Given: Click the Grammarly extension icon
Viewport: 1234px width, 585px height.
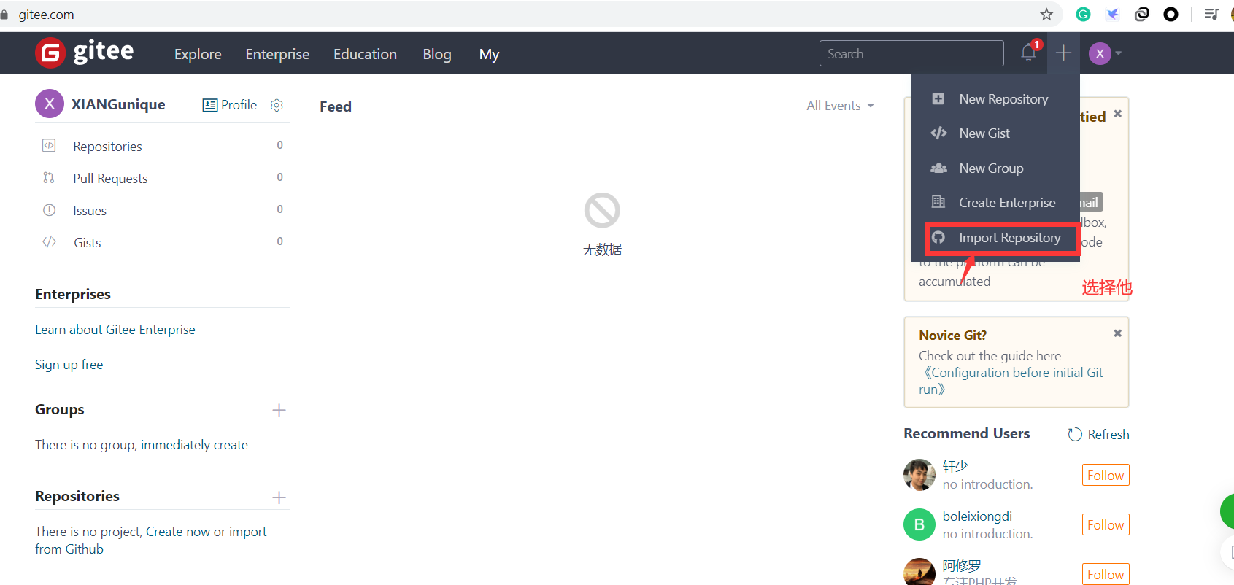Looking at the screenshot, I should pos(1083,15).
